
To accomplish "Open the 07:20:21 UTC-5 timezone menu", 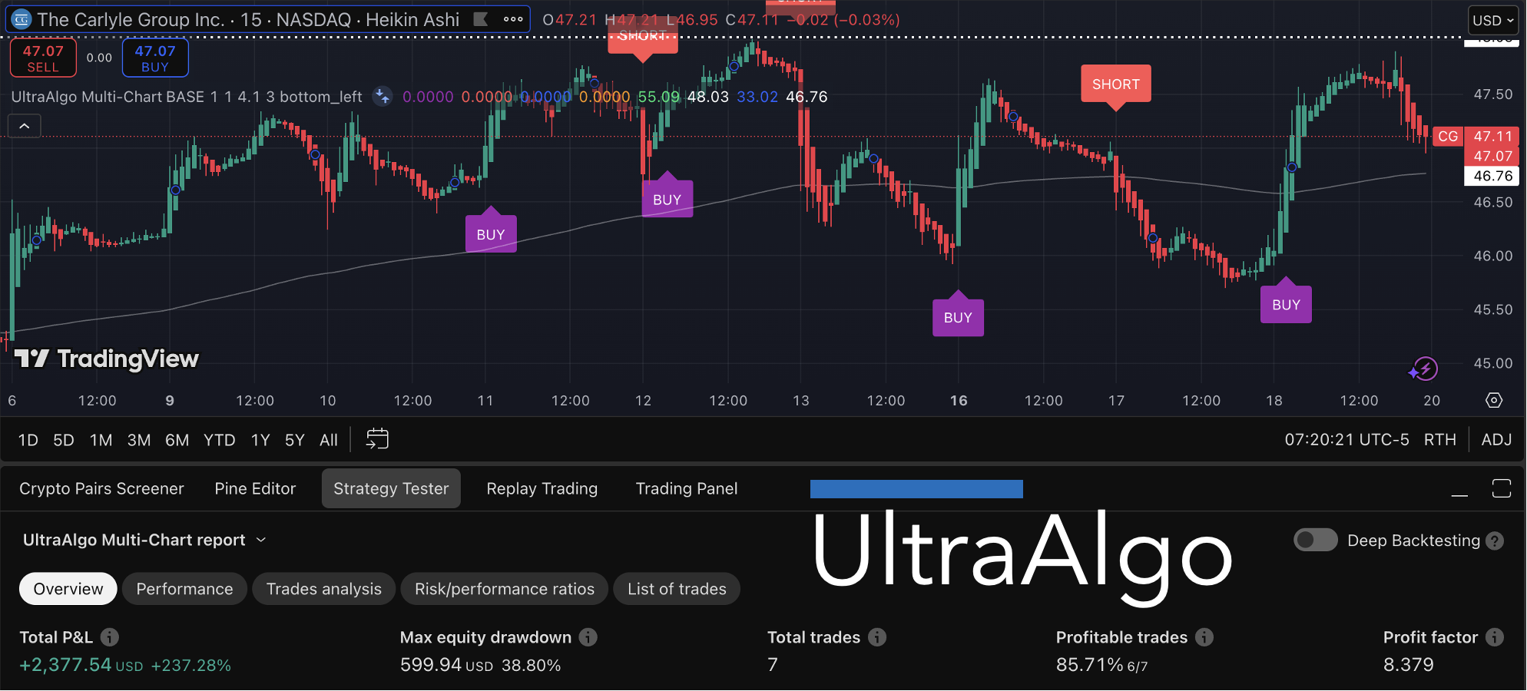I will coord(1346,439).
